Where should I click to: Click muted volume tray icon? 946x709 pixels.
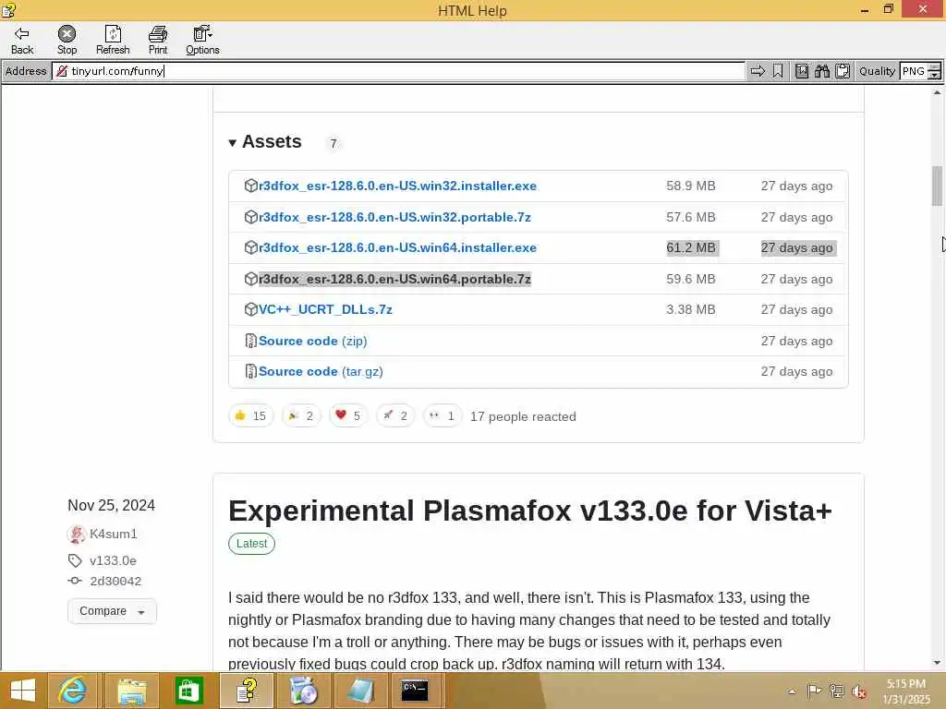858,691
